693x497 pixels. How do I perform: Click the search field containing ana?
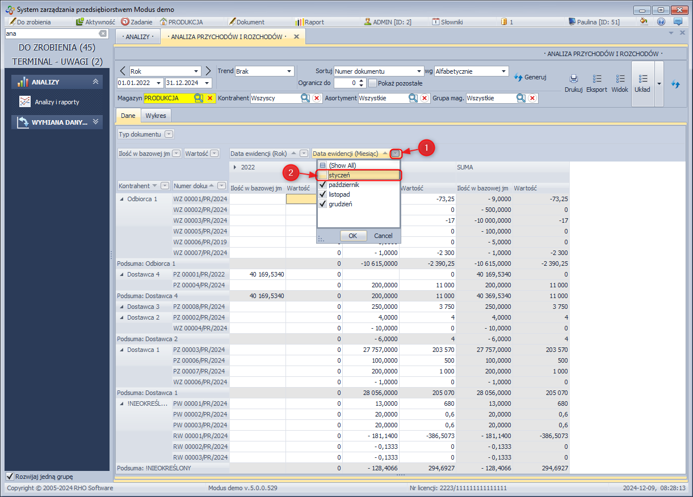pyautogui.click(x=51, y=33)
